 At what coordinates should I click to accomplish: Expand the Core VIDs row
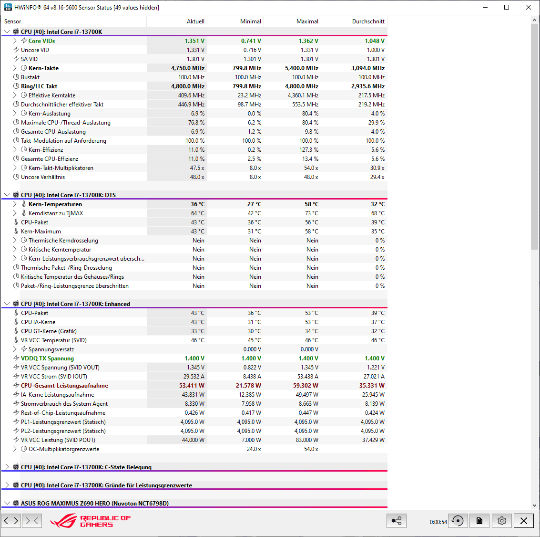[x=14, y=41]
